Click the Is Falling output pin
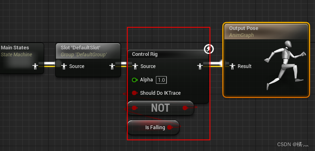 click(x=170, y=127)
